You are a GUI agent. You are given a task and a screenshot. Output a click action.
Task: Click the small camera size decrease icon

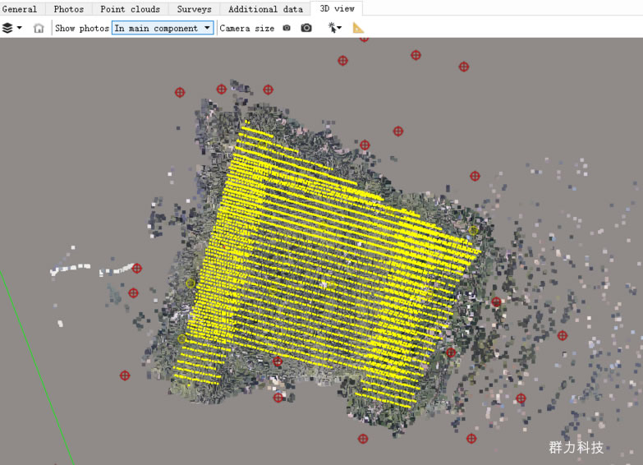click(287, 28)
